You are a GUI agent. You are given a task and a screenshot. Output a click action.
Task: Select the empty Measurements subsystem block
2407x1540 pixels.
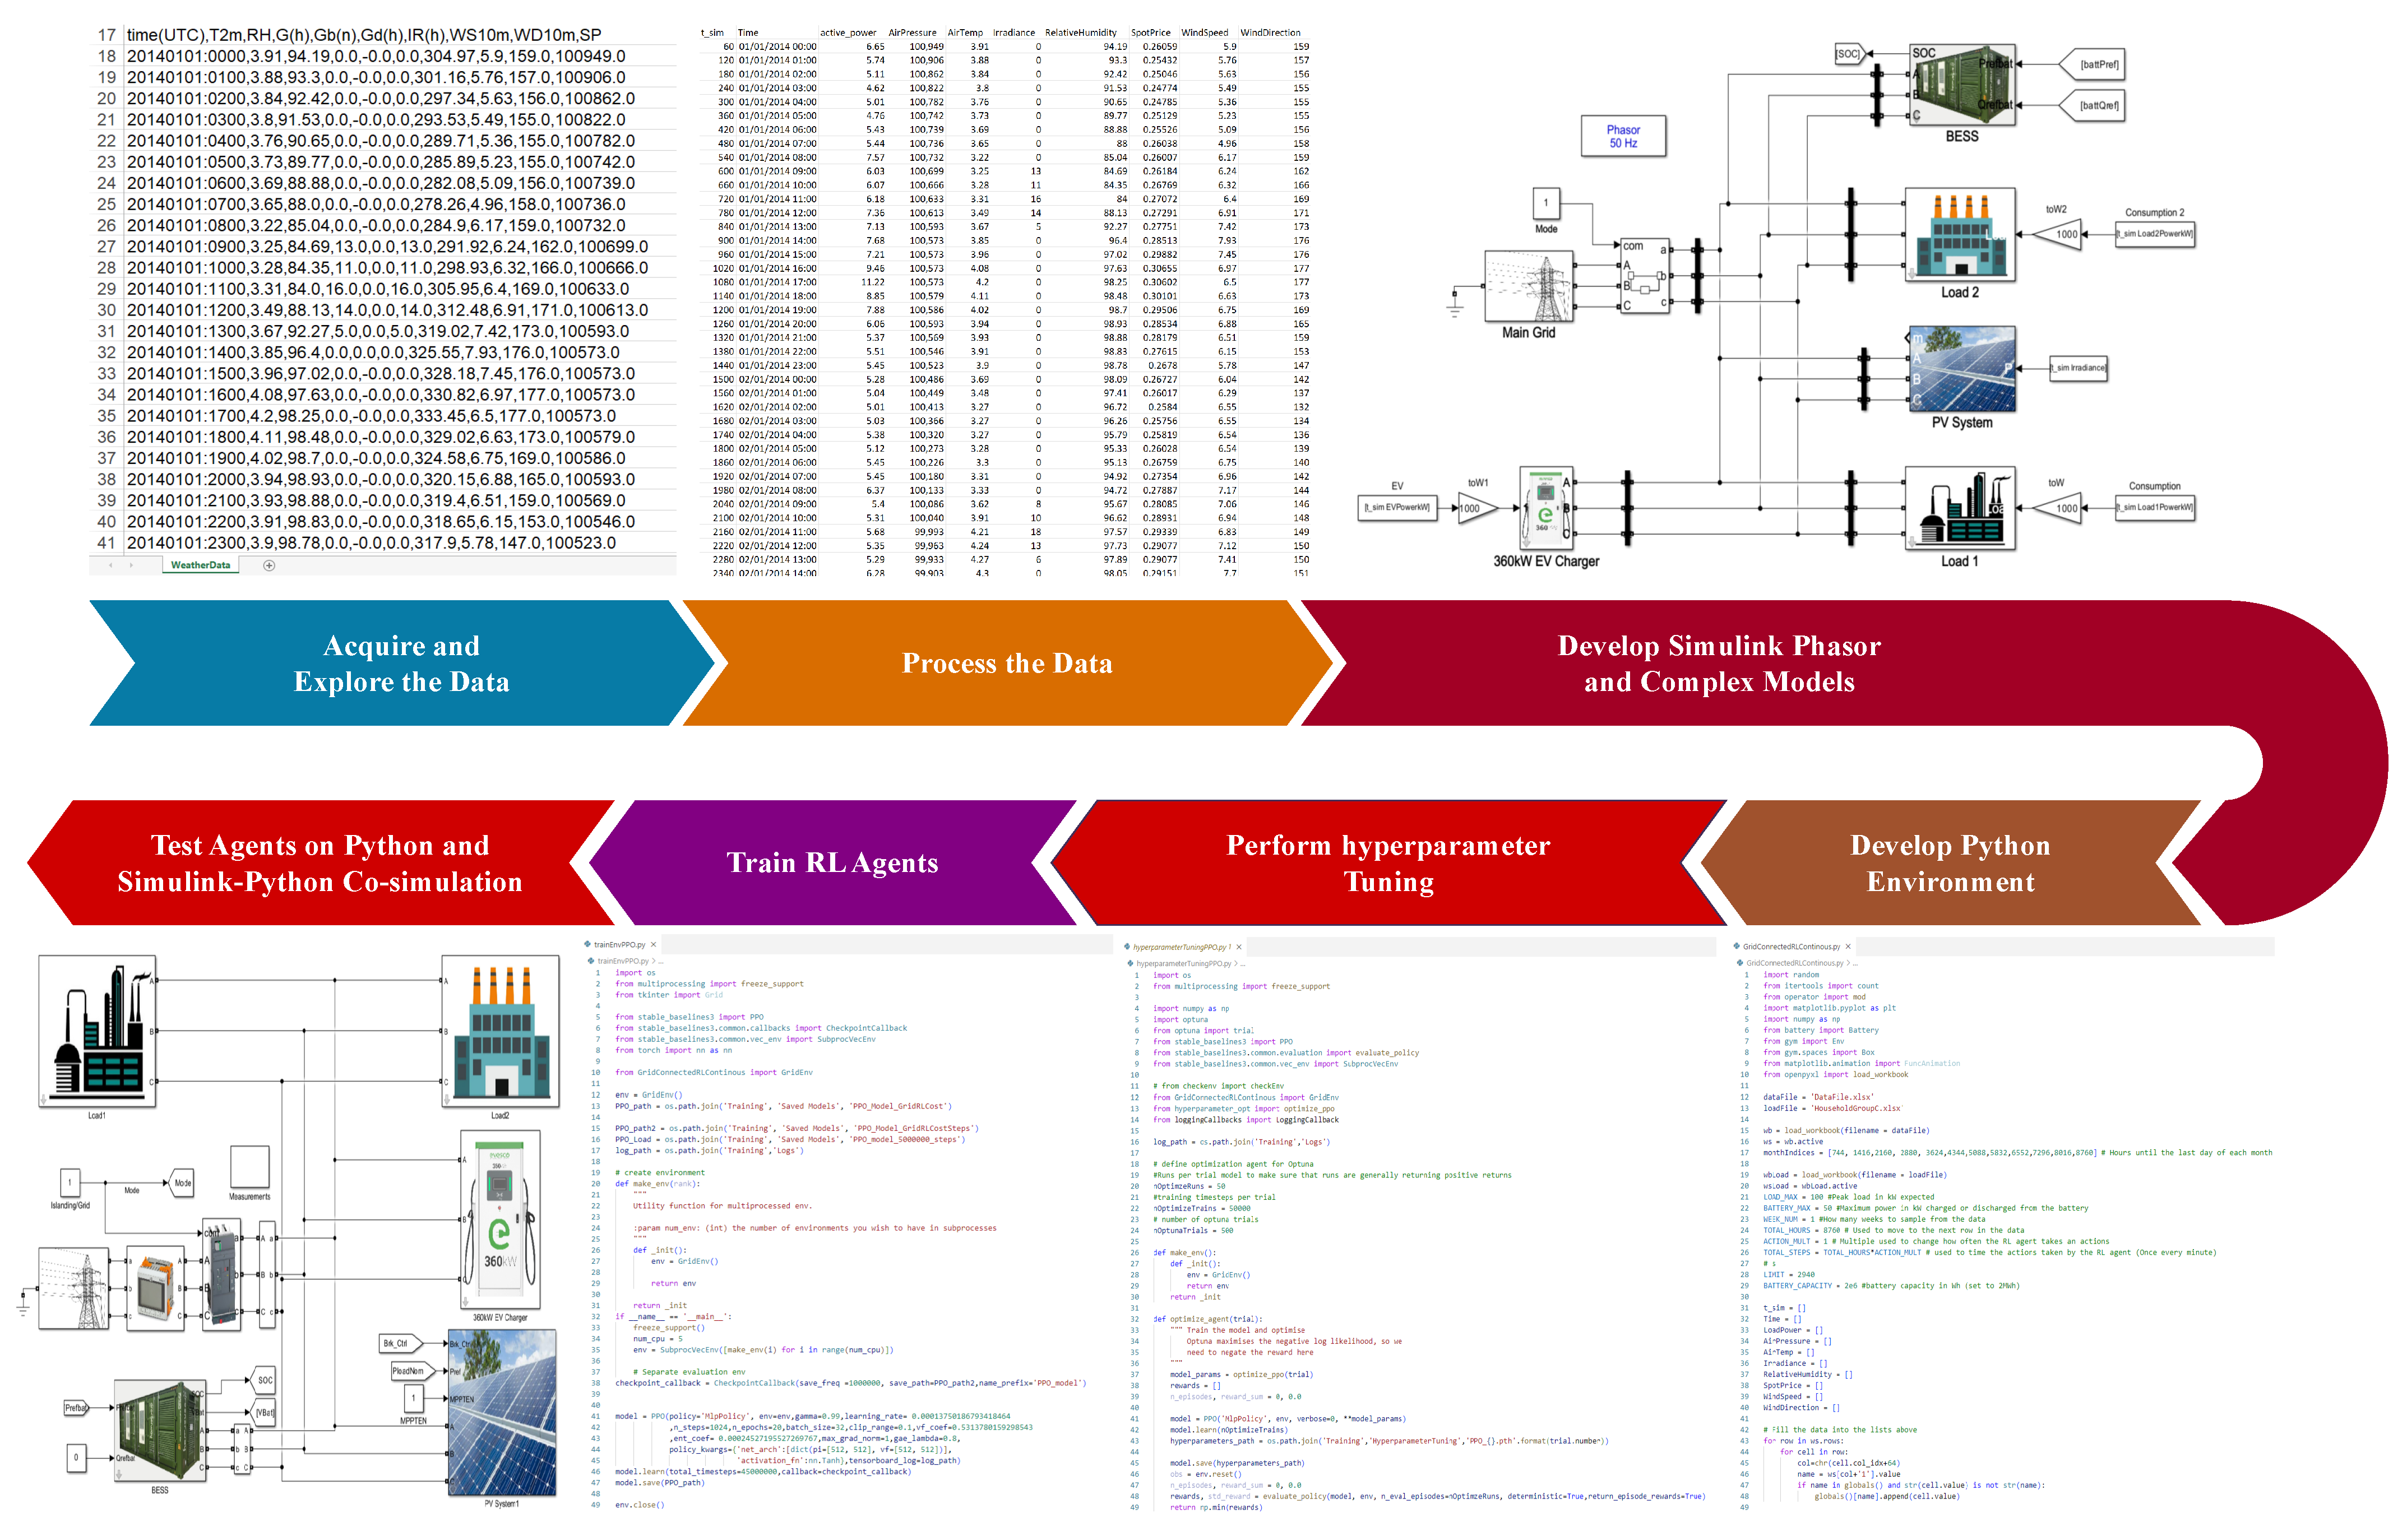tap(249, 1167)
